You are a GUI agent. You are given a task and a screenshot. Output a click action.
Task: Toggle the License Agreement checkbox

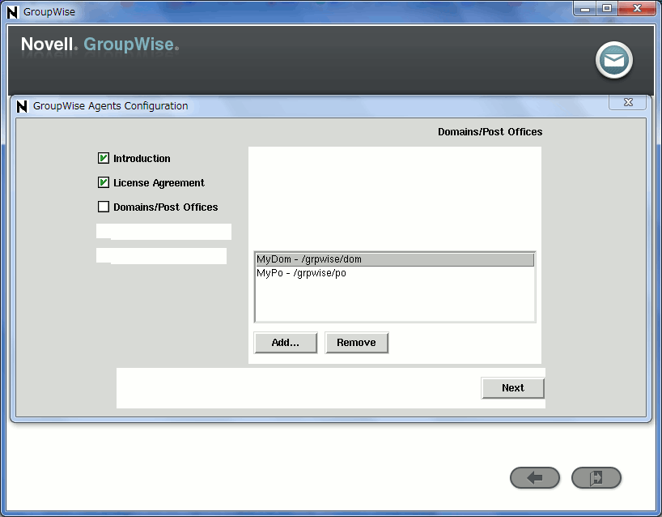pos(104,182)
